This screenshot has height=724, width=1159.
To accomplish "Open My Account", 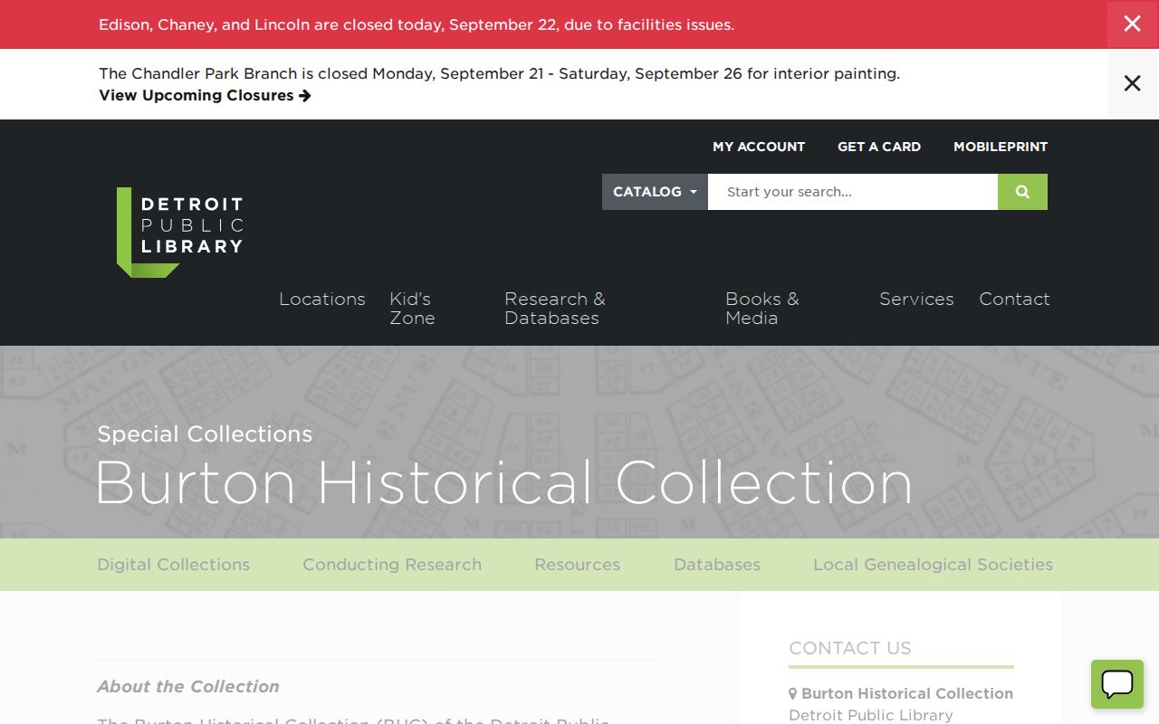I will (759, 147).
